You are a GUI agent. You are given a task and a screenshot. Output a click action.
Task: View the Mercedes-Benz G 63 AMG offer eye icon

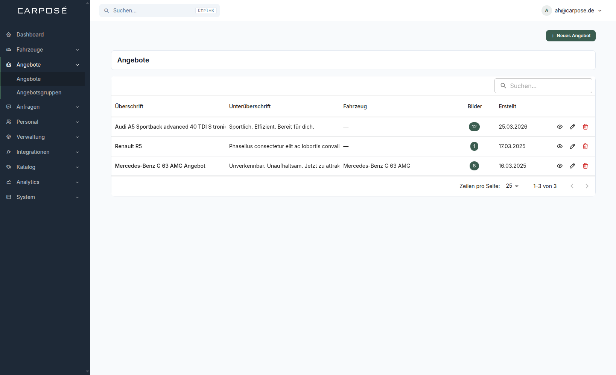pyautogui.click(x=560, y=166)
